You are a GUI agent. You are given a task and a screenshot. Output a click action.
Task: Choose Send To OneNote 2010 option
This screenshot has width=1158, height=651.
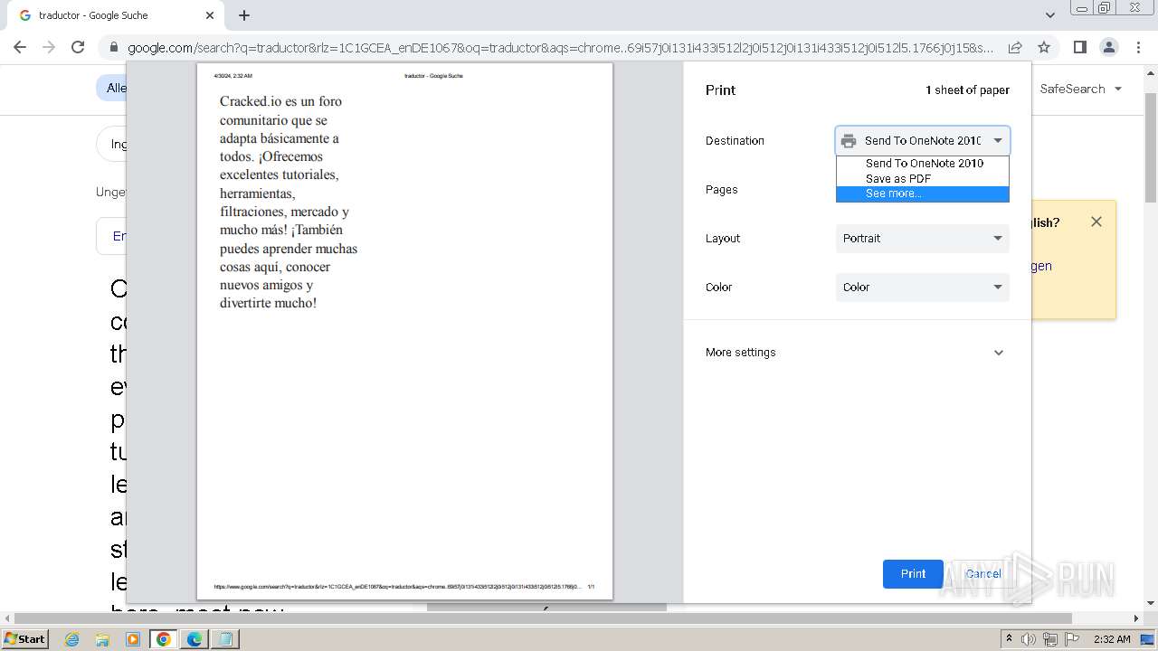pyautogui.click(x=923, y=164)
